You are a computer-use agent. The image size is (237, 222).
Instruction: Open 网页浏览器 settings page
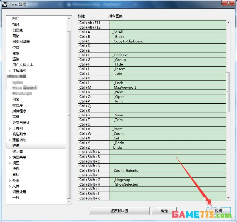click(x=21, y=42)
